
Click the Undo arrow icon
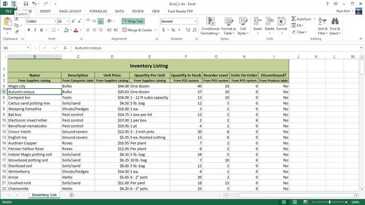[34, 4]
